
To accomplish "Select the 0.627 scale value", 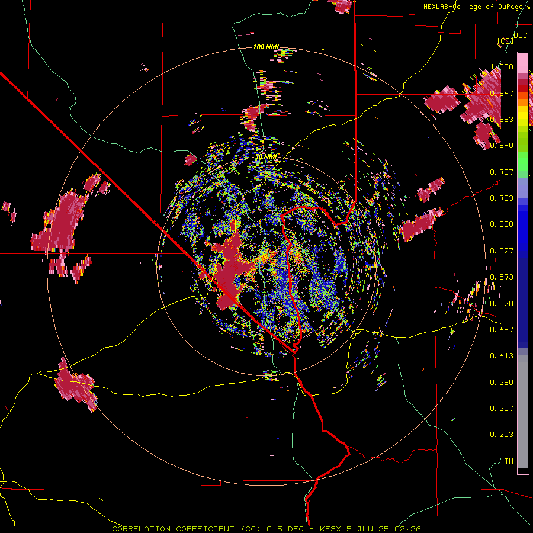I will tap(502, 251).
